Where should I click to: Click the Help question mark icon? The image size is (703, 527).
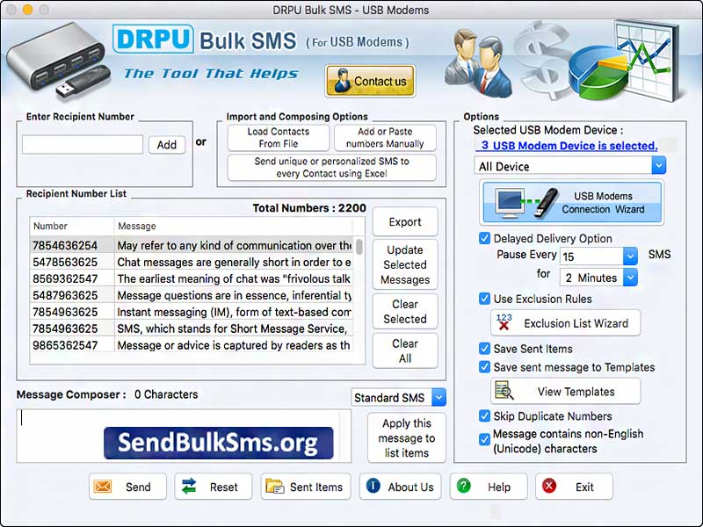tap(463, 486)
